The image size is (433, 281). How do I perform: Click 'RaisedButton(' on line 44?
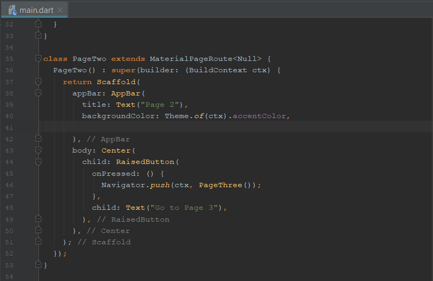pyautogui.click(x=147, y=162)
